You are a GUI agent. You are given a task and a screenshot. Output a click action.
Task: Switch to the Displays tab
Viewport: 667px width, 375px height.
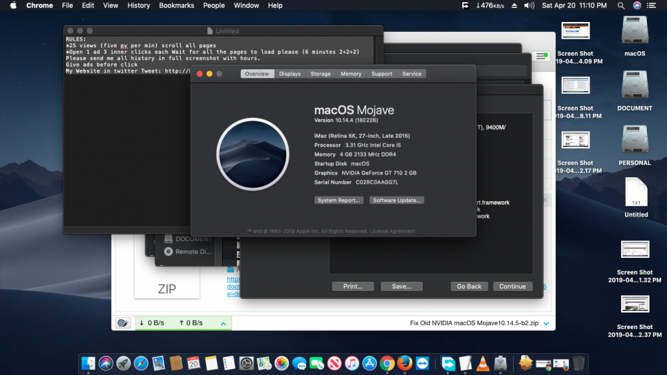(x=289, y=74)
